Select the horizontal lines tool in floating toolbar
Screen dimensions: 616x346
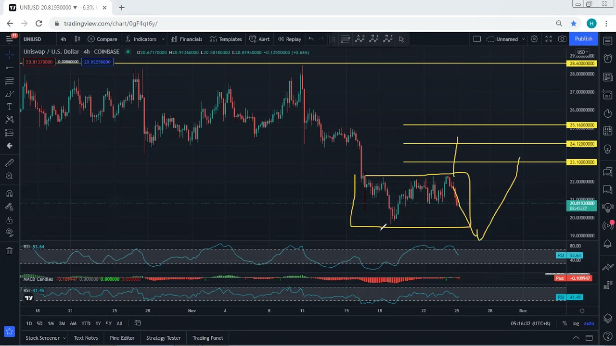click(345, 39)
